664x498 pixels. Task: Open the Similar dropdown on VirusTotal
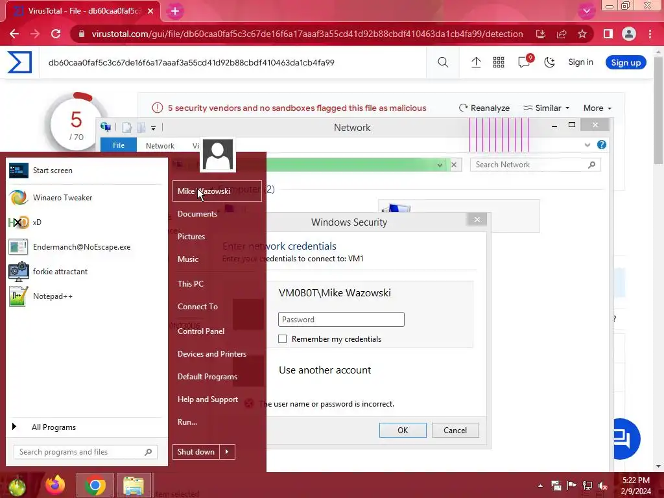coord(546,108)
